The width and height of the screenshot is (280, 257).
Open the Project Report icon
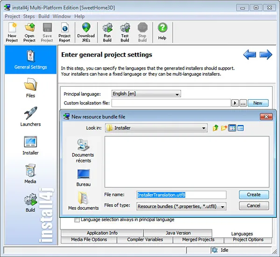64,32
